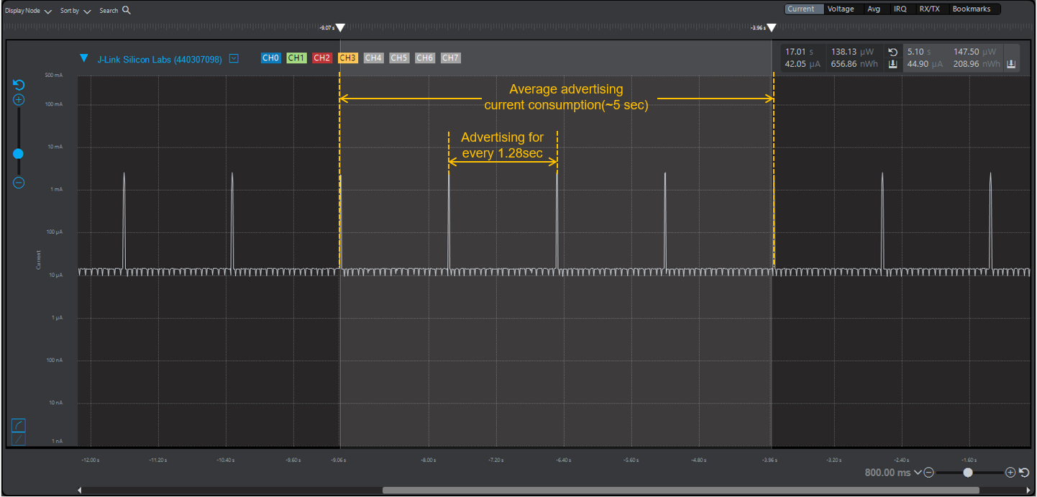
Task: Open the Display Node dropdown
Action: (27, 10)
